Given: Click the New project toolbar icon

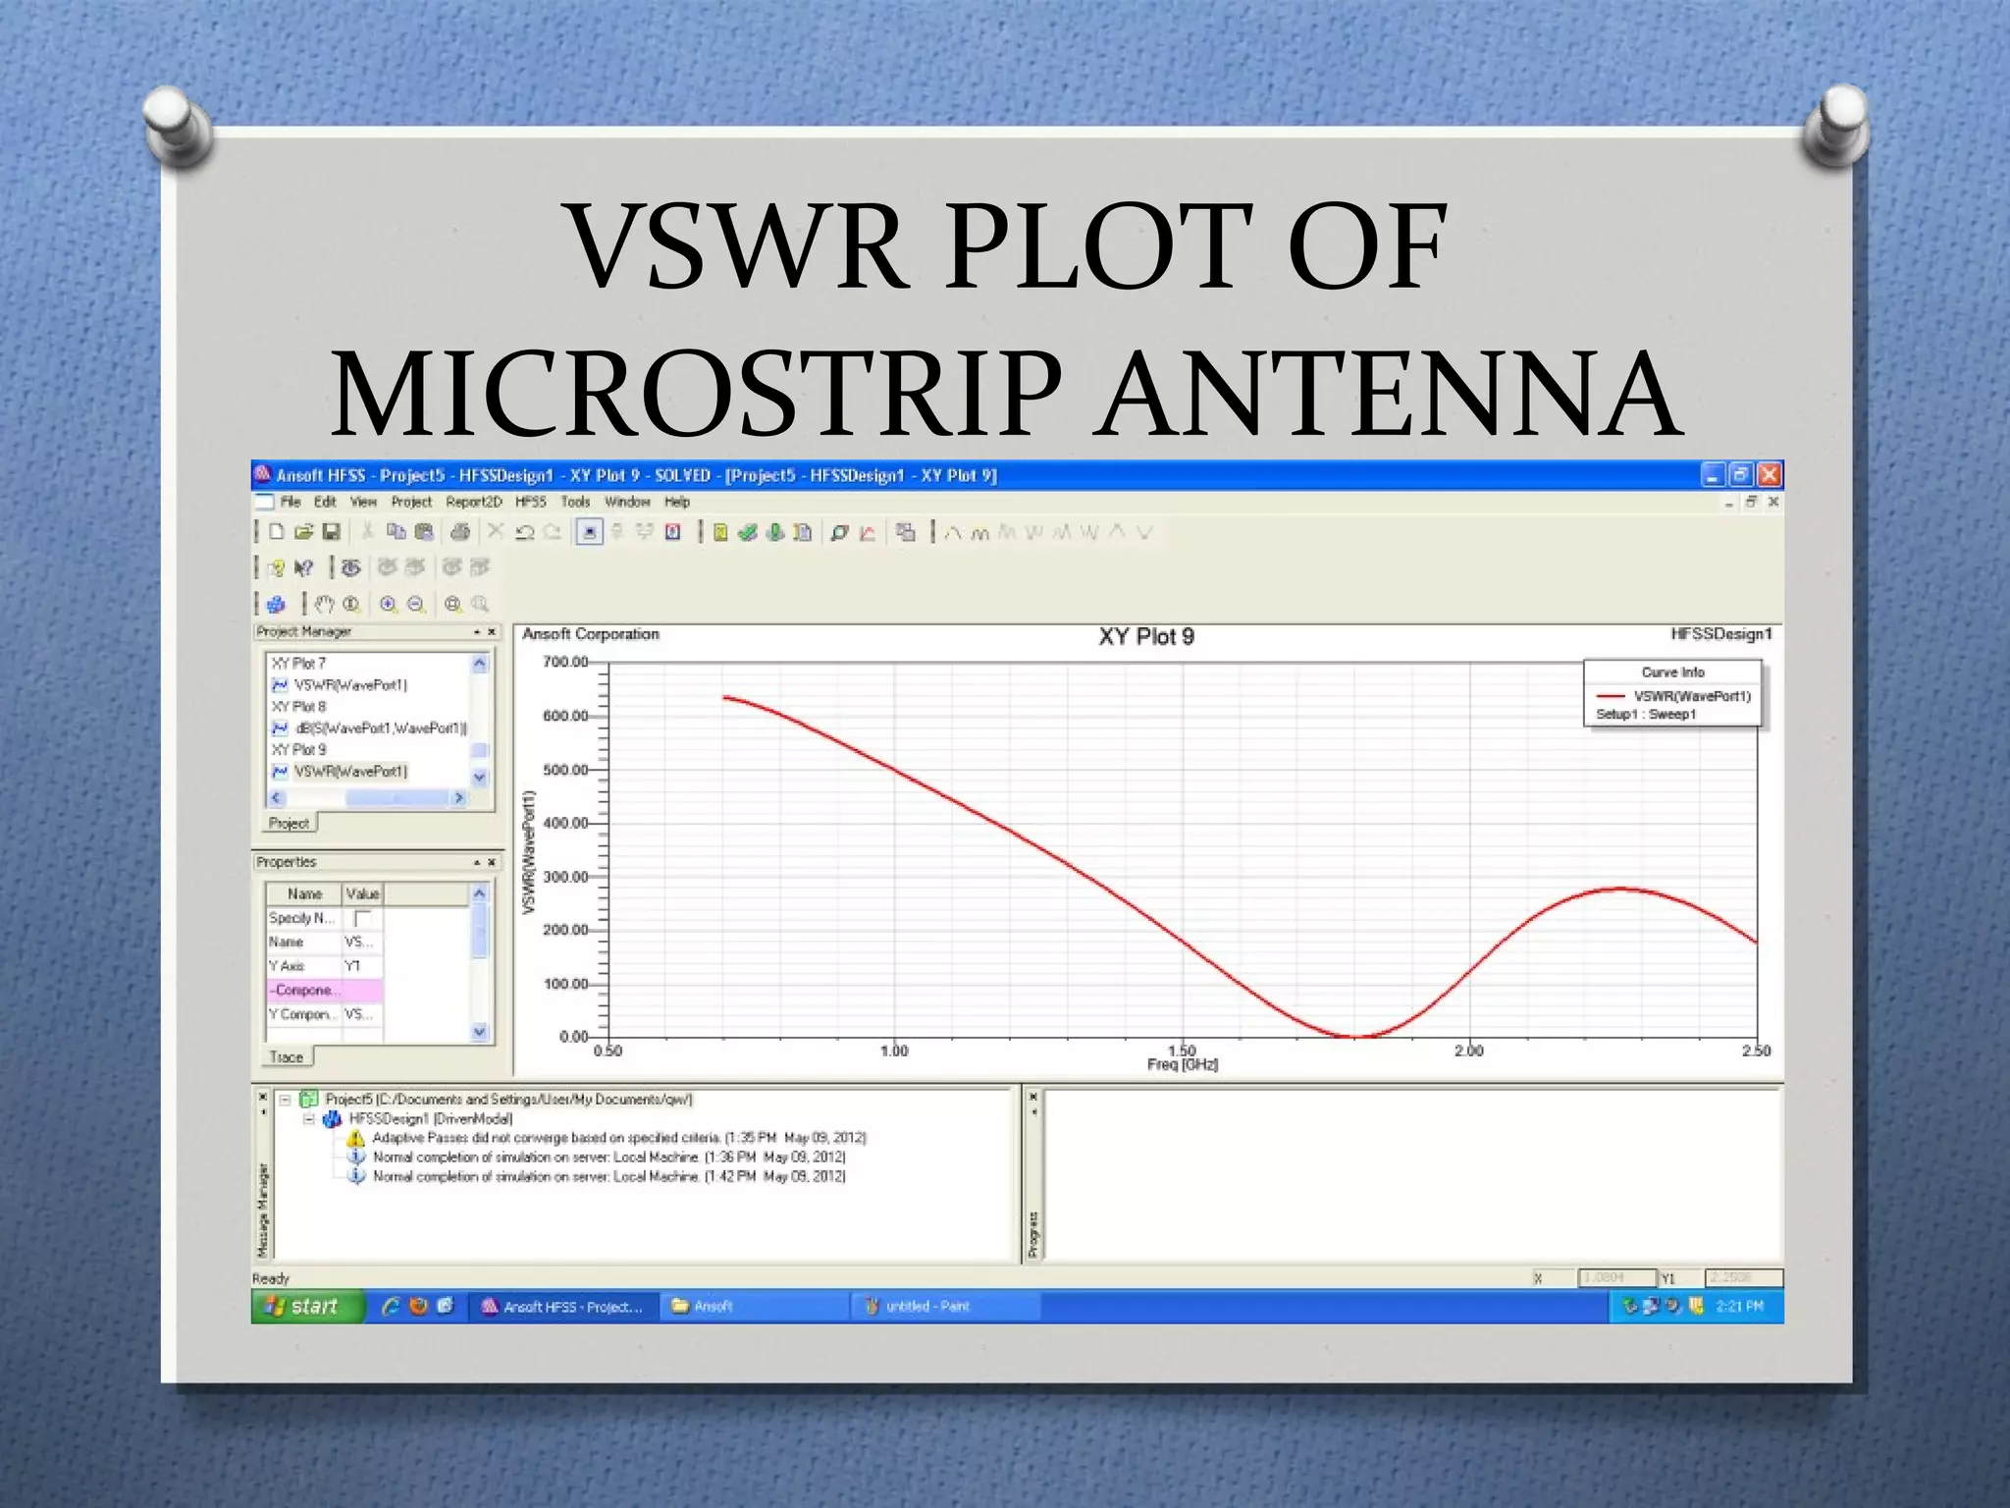Looking at the screenshot, I should pos(277,532).
